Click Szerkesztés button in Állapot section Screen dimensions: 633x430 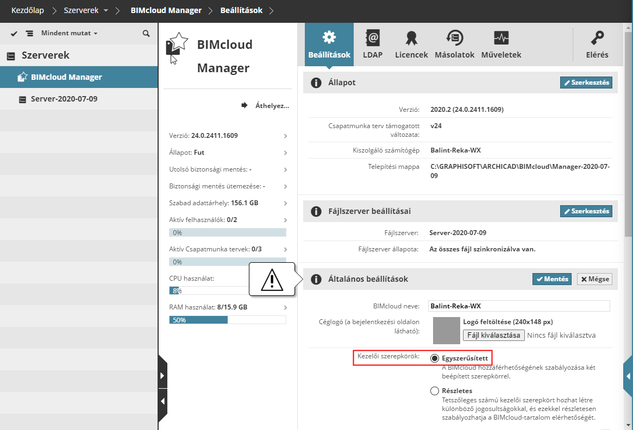point(586,83)
